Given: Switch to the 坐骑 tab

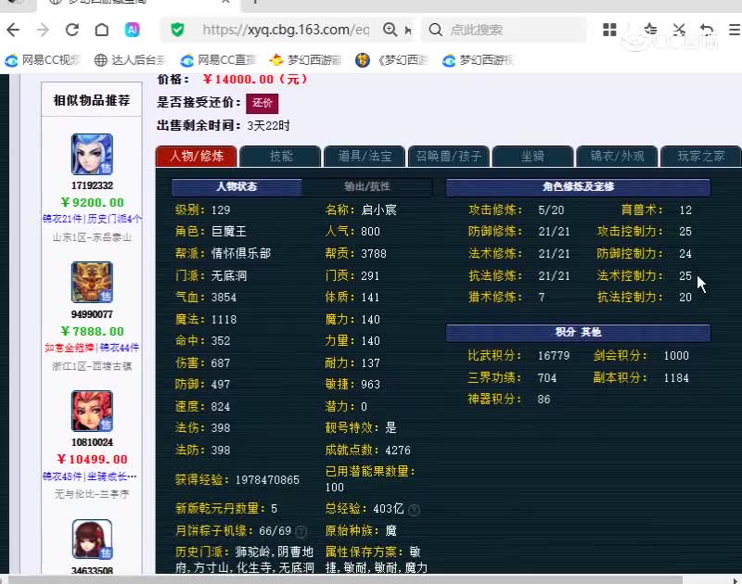Looking at the screenshot, I should (x=532, y=156).
